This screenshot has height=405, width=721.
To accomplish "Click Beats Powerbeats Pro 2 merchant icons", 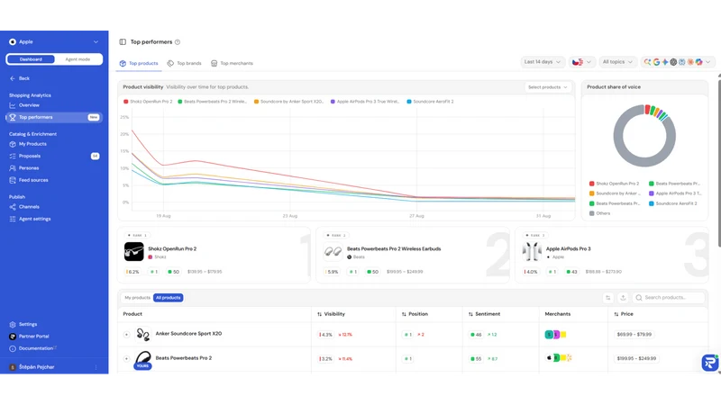I will 559,358.
